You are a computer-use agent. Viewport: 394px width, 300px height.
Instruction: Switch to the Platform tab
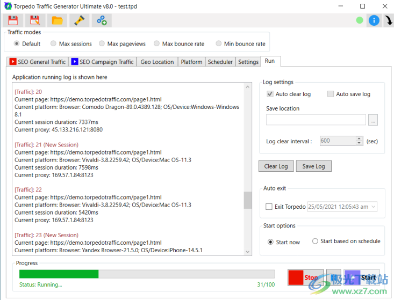[191, 62]
